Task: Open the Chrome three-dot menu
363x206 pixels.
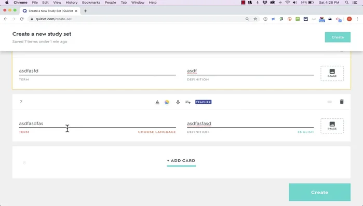Action: (x=357, y=19)
